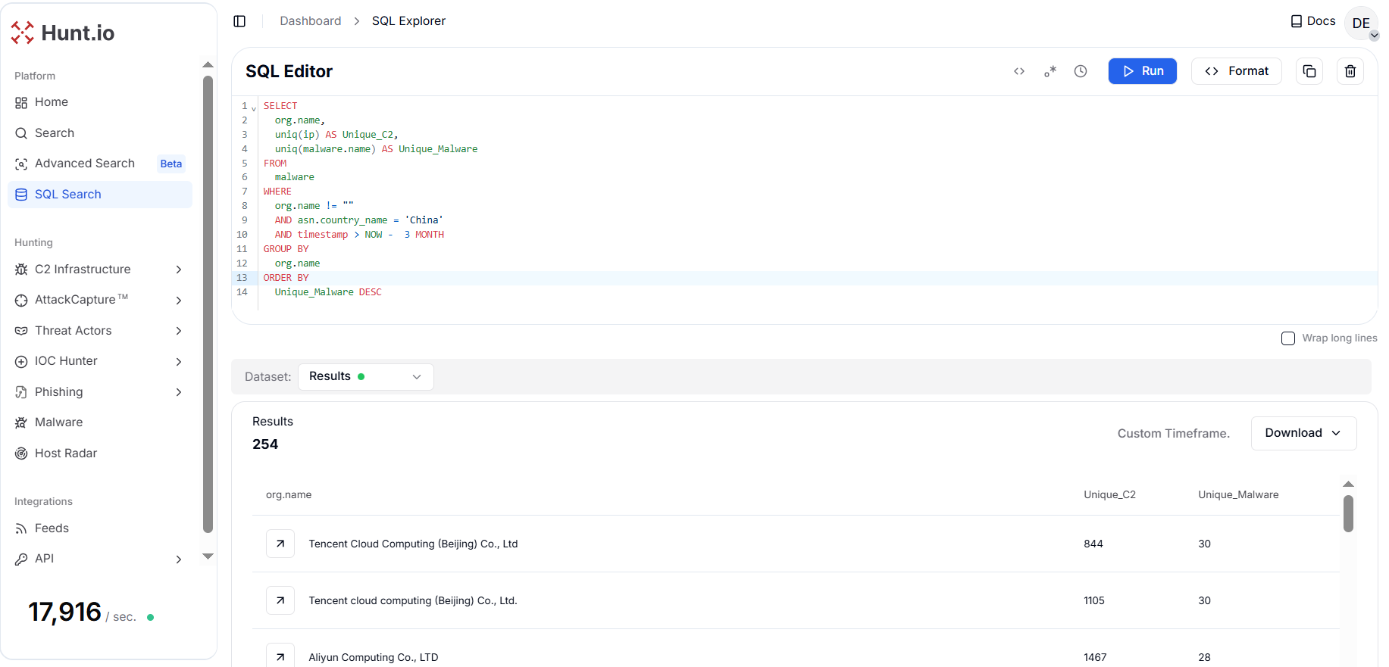Screen dimensions: 1389x667
Task: Click the results table vertical scrollbar
Action: tap(1348, 514)
